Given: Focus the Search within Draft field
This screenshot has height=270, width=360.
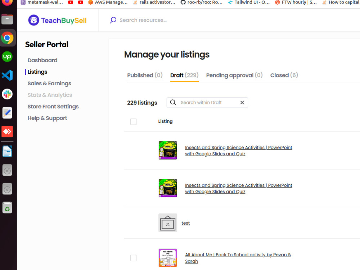Looking at the screenshot, I should point(208,103).
